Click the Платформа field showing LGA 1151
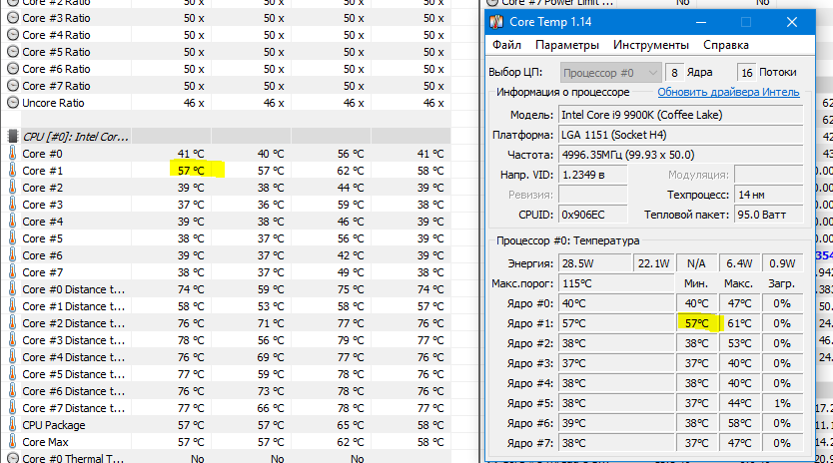The height and width of the screenshot is (463, 833). pos(680,135)
